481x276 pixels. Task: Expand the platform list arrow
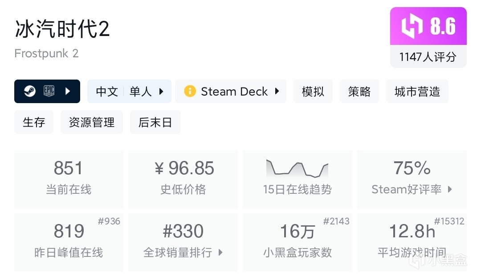point(68,92)
